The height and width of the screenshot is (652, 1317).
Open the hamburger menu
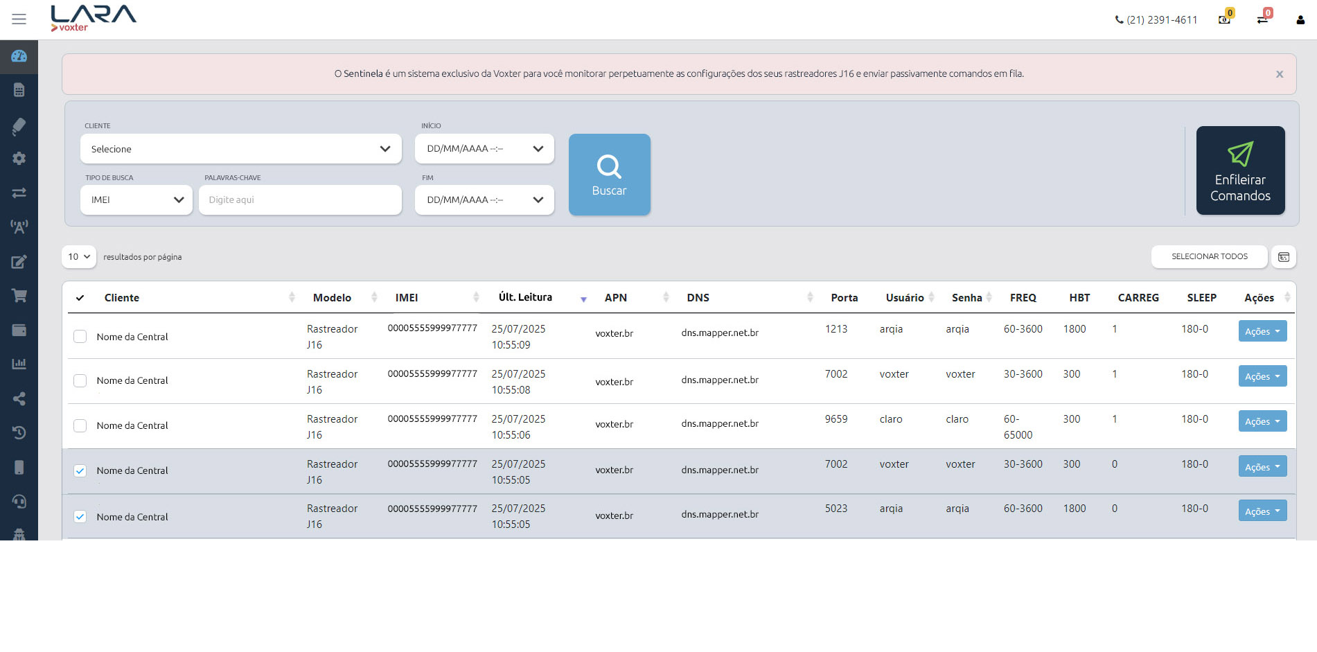pyautogui.click(x=19, y=19)
